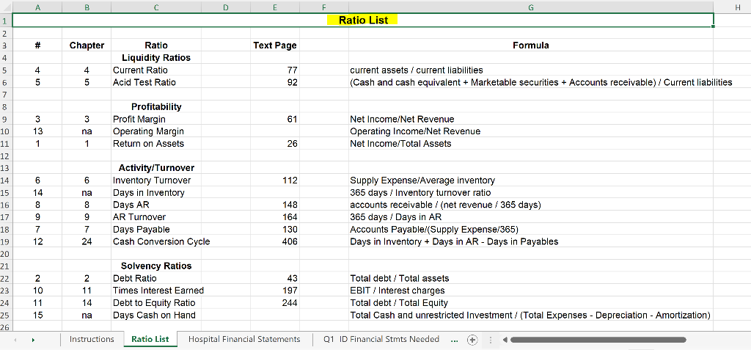Click the 'na' chapter cell for Operating Margin
Viewport: 751px width, 350px height.
87,131
